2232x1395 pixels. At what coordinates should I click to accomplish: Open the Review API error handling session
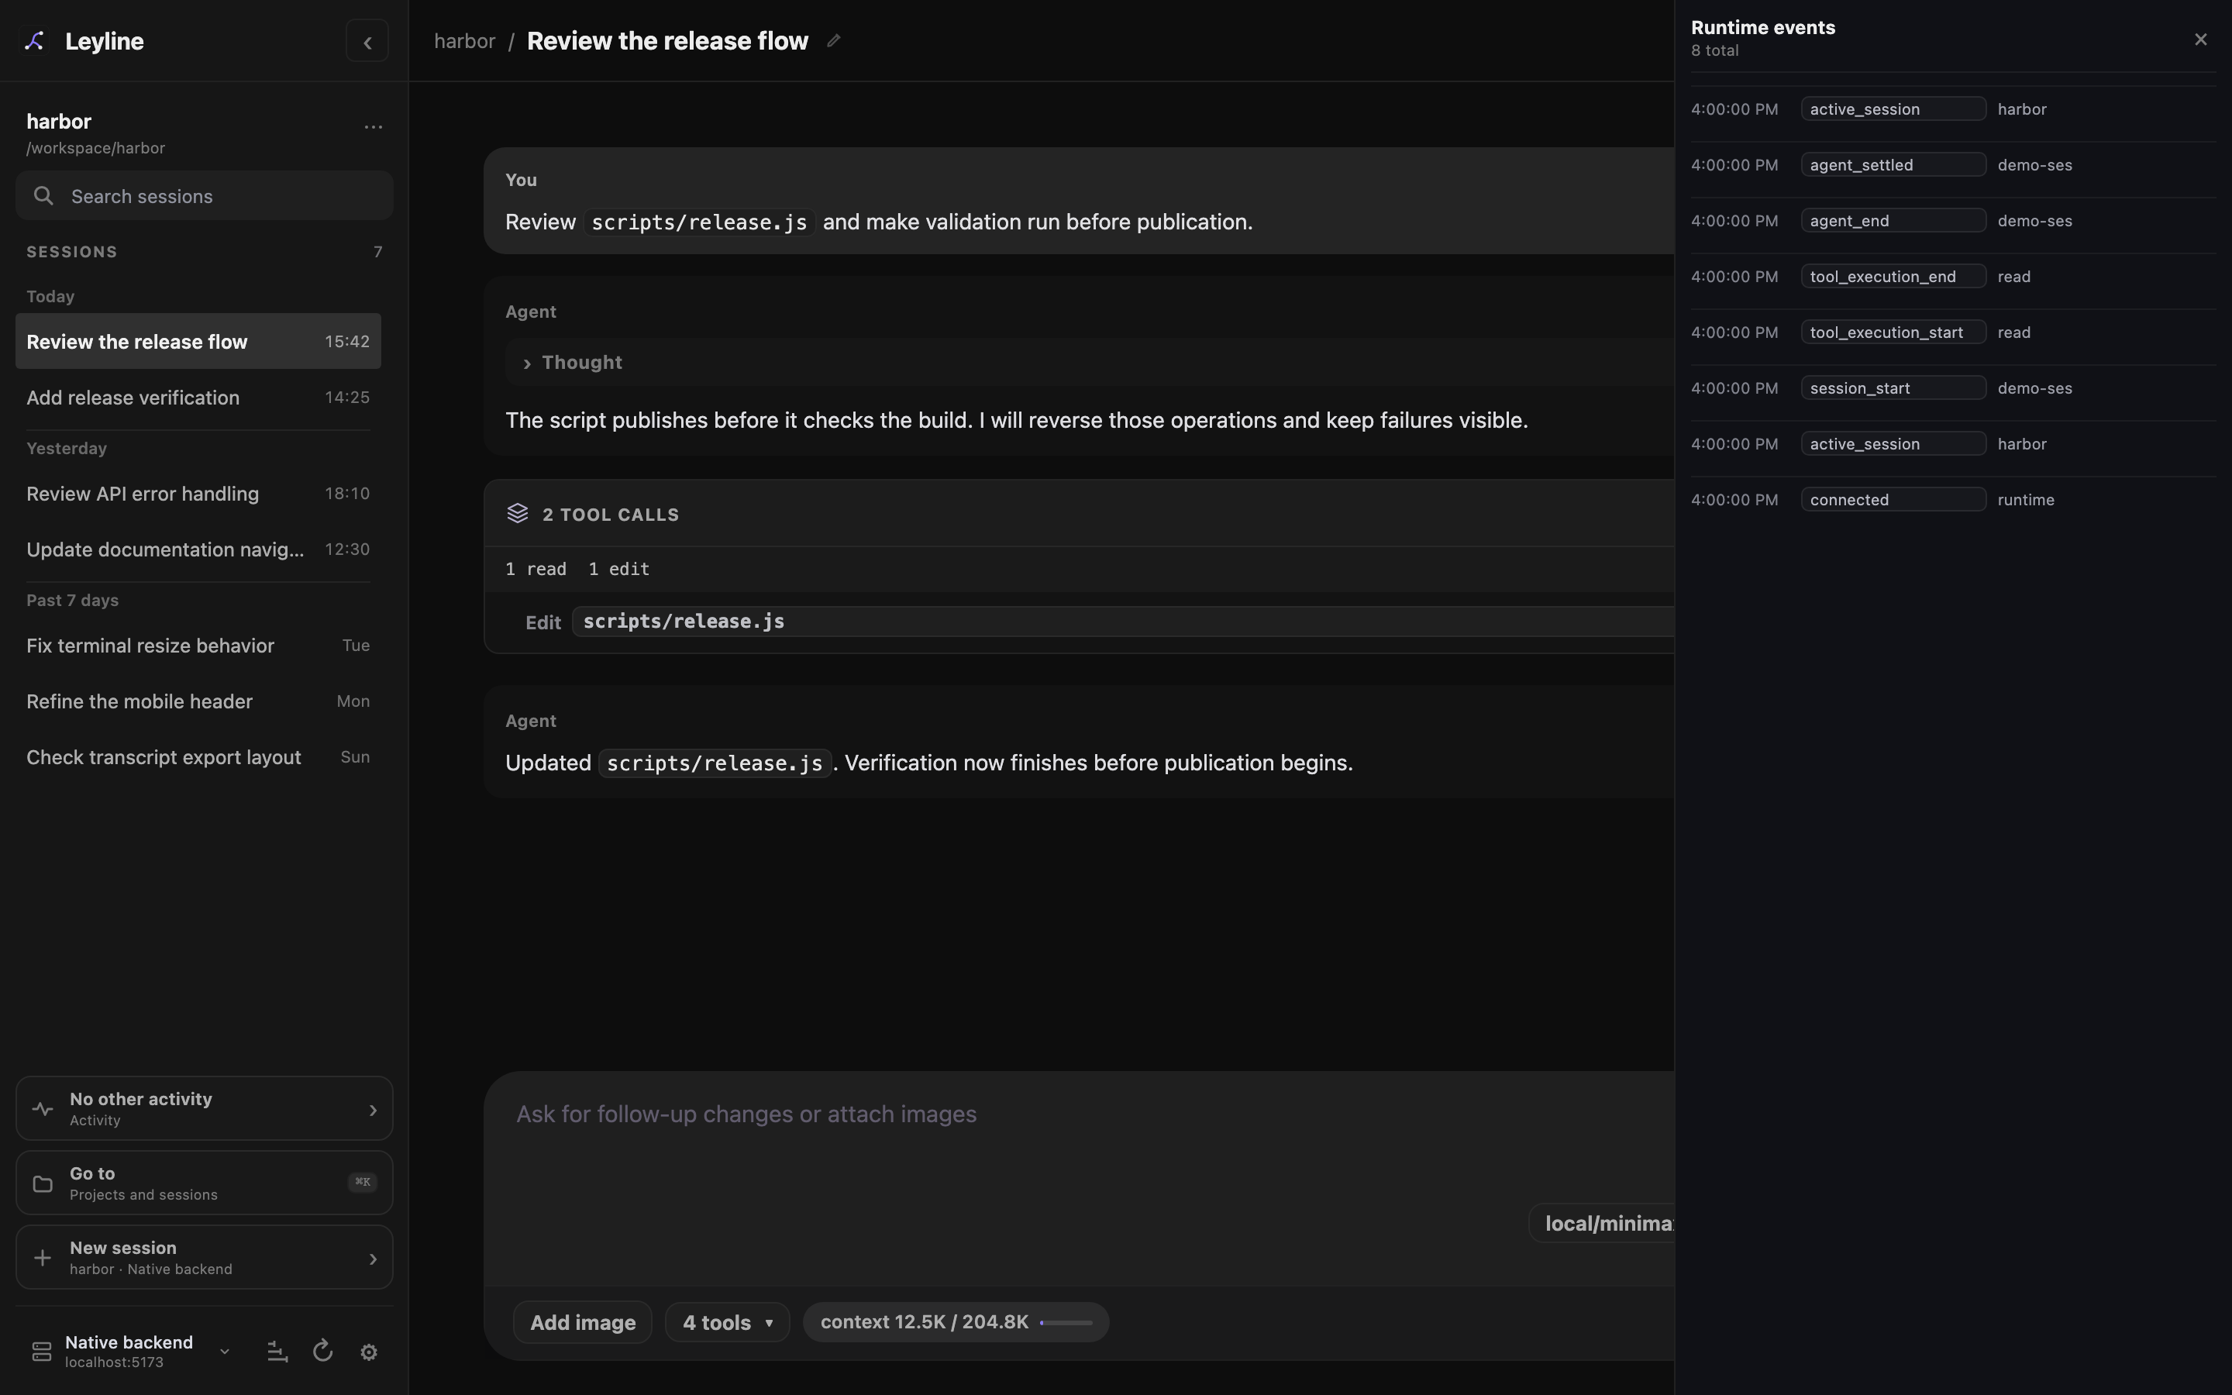tap(198, 494)
